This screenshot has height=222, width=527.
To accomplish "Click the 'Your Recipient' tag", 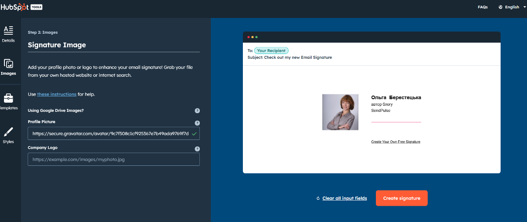I will click(271, 51).
